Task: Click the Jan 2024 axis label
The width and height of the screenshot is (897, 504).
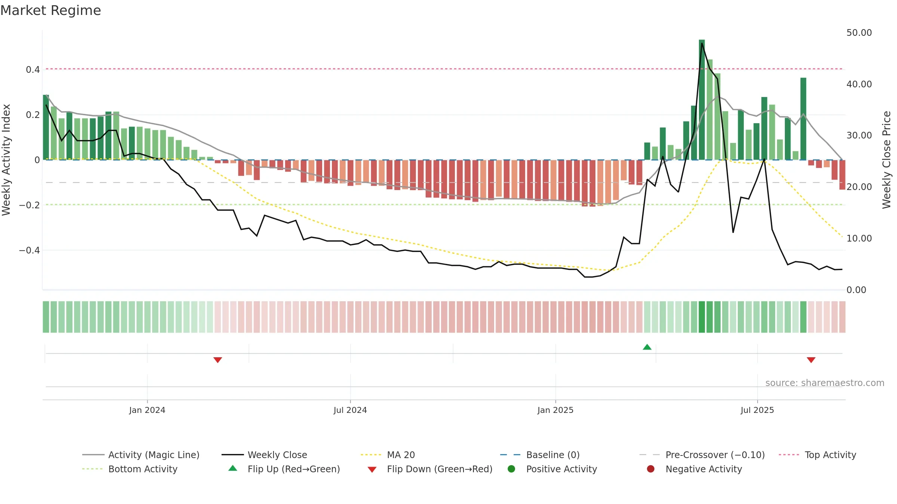Action: pyautogui.click(x=147, y=410)
